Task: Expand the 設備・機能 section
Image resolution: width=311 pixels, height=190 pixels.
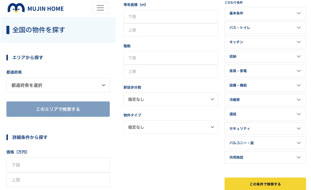Action: (x=265, y=85)
